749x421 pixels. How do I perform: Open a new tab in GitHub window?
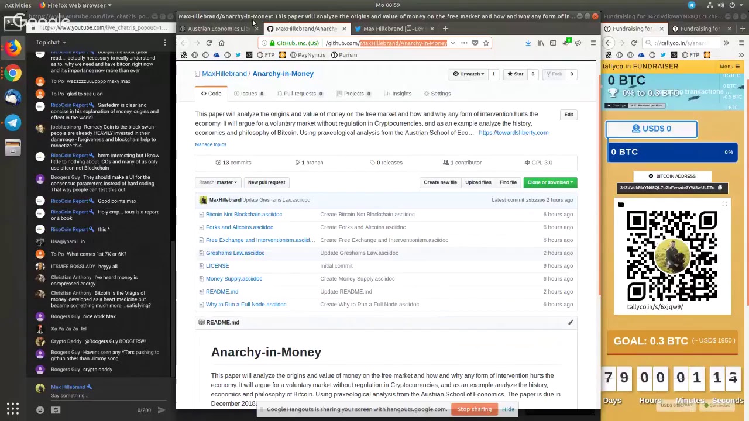point(445,29)
